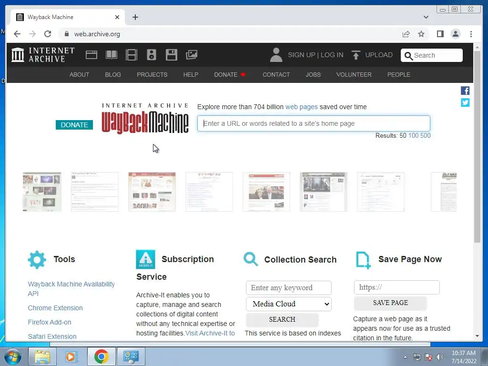Screen dimensions: 488x366
Task: Open the Internet Archive home logo
Action: tap(43, 55)
